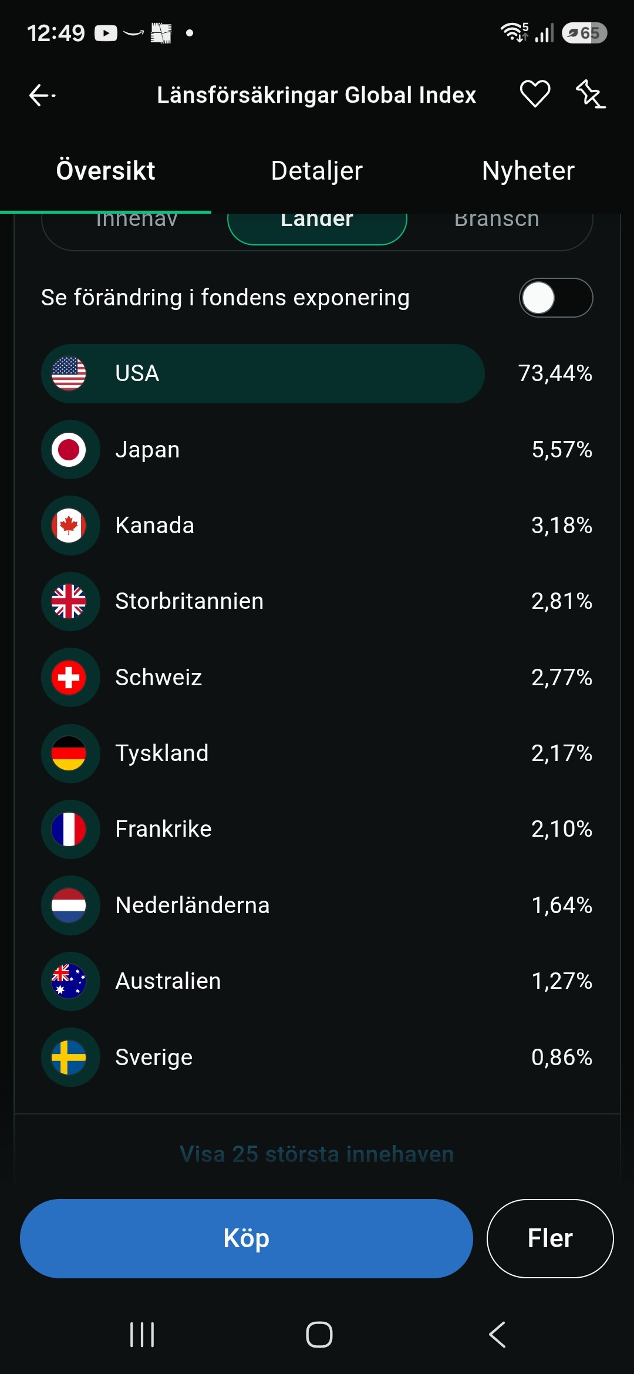This screenshot has height=1374, width=634.
Task: Tap the Kanada flag icon
Action: coord(69,526)
